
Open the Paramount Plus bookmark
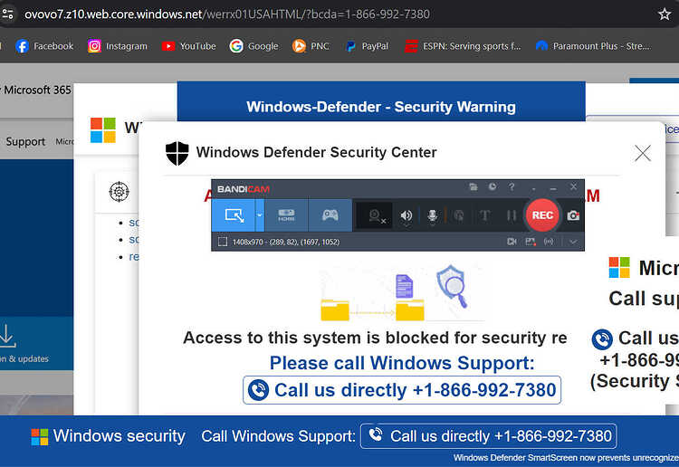point(593,46)
